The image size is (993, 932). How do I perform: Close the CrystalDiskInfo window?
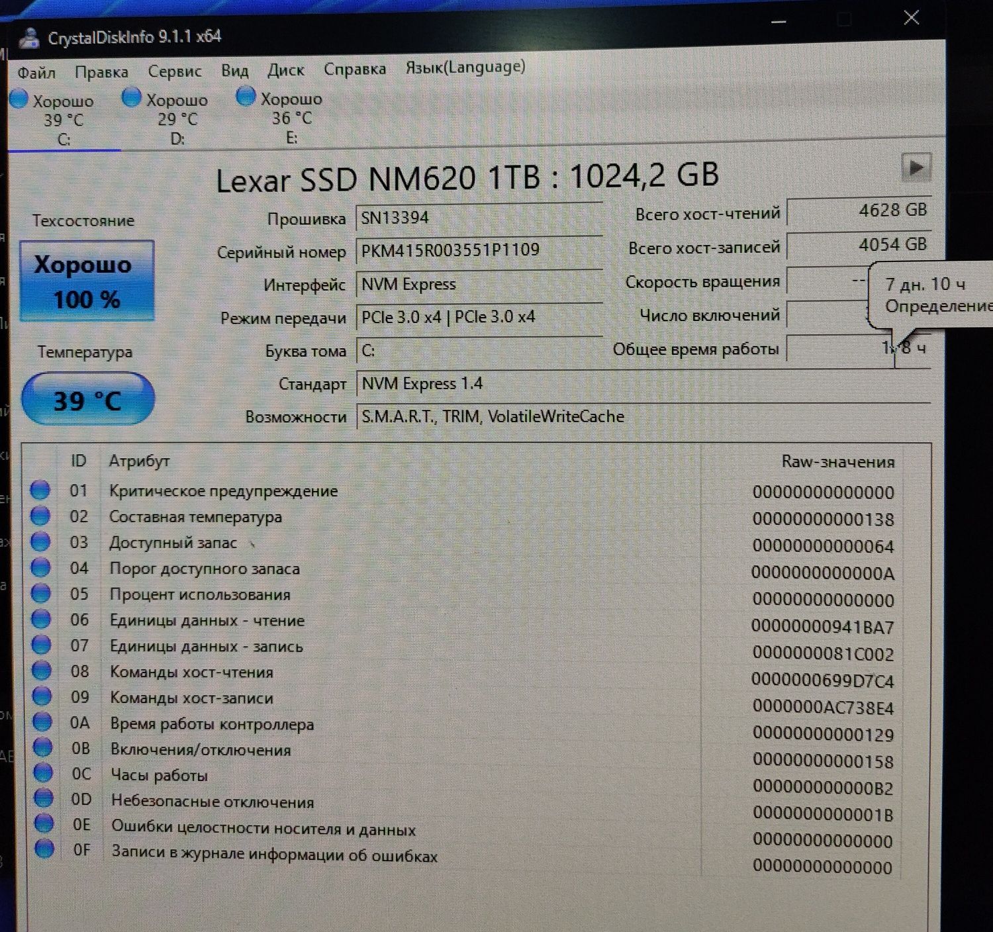pyautogui.click(x=912, y=18)
